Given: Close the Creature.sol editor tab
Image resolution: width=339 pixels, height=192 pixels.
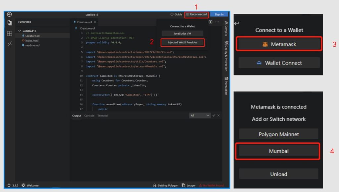Looking at the screenshot, I should pos(95,22).
